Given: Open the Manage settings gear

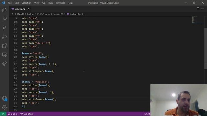Looking at the screenshot, I should 4,107.
